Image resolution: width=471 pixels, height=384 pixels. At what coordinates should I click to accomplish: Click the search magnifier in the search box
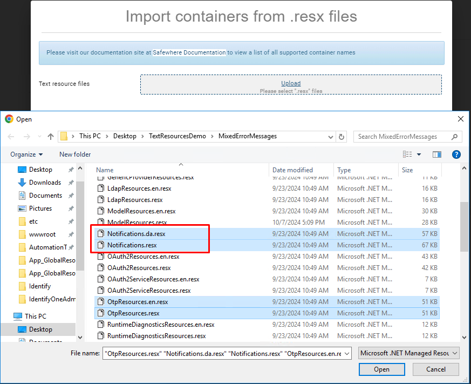[455, 136]
